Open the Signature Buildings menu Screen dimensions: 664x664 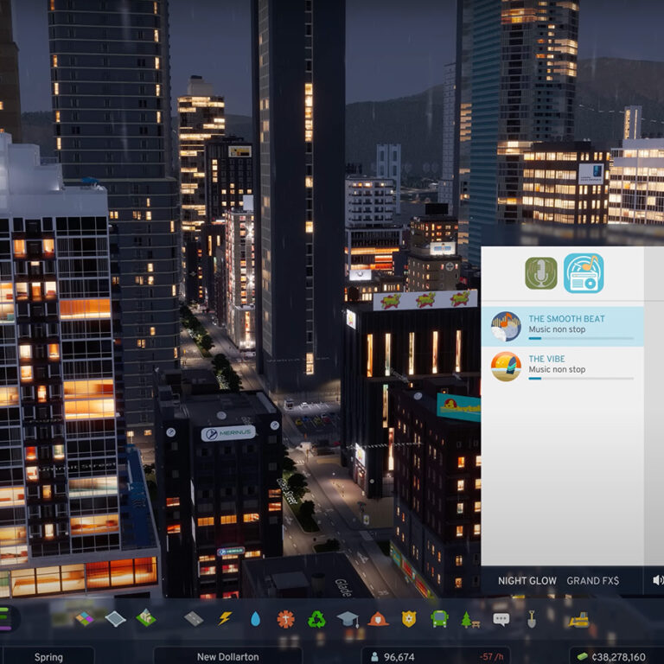click(x=146, y=618)
